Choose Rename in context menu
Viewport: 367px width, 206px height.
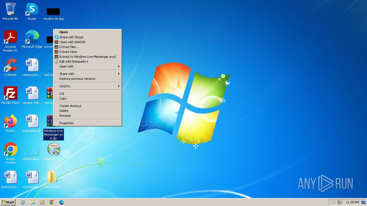tap(88, 116)
